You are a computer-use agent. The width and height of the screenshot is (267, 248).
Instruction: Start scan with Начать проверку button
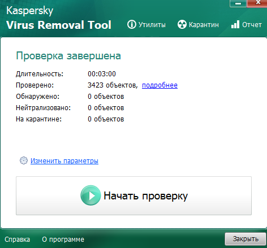click(133, 195)
